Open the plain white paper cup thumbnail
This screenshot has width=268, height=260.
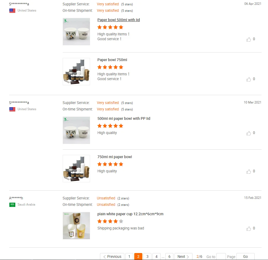76,226
